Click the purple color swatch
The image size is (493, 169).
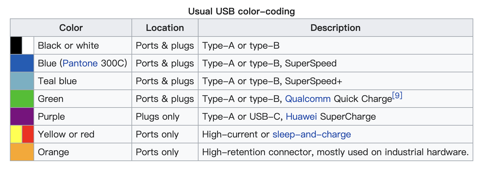pos(22,116)
